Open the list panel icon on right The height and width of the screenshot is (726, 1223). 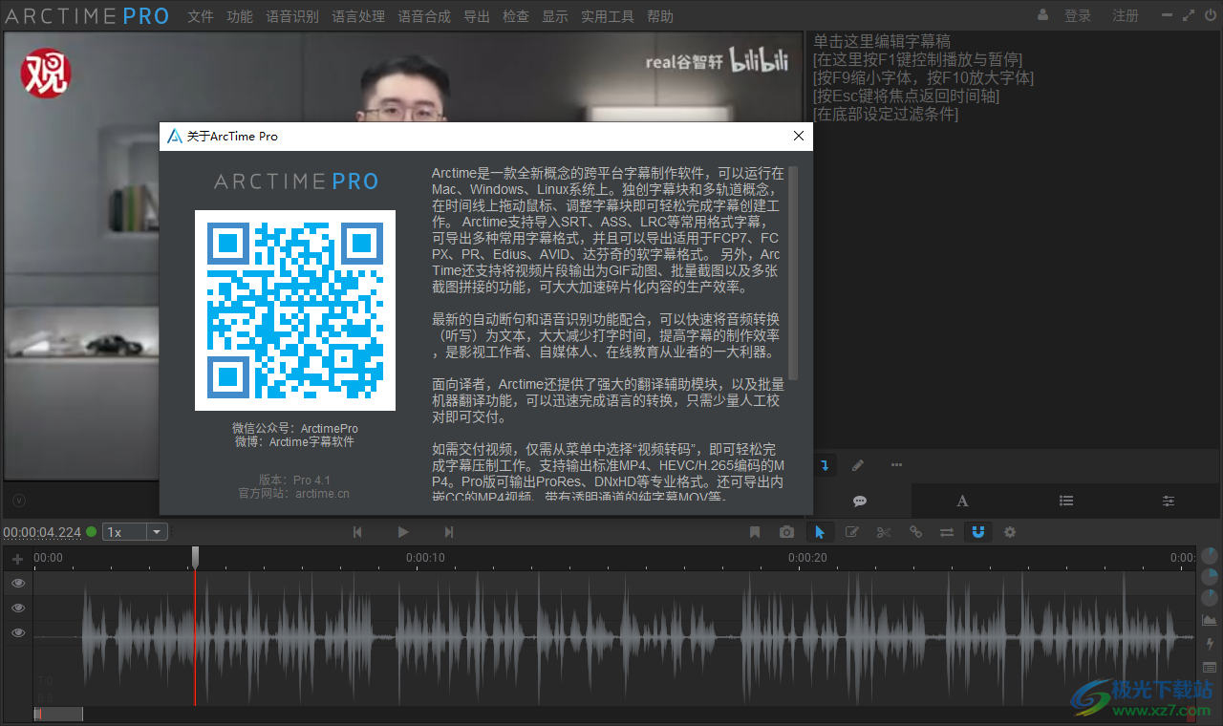click(x=1065, y=501)
